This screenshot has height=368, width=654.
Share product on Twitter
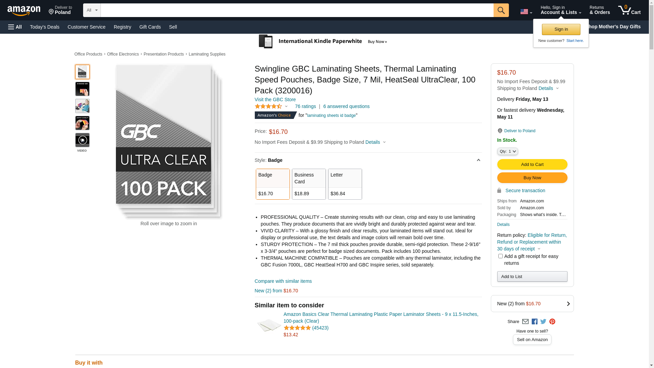point(543,322)
